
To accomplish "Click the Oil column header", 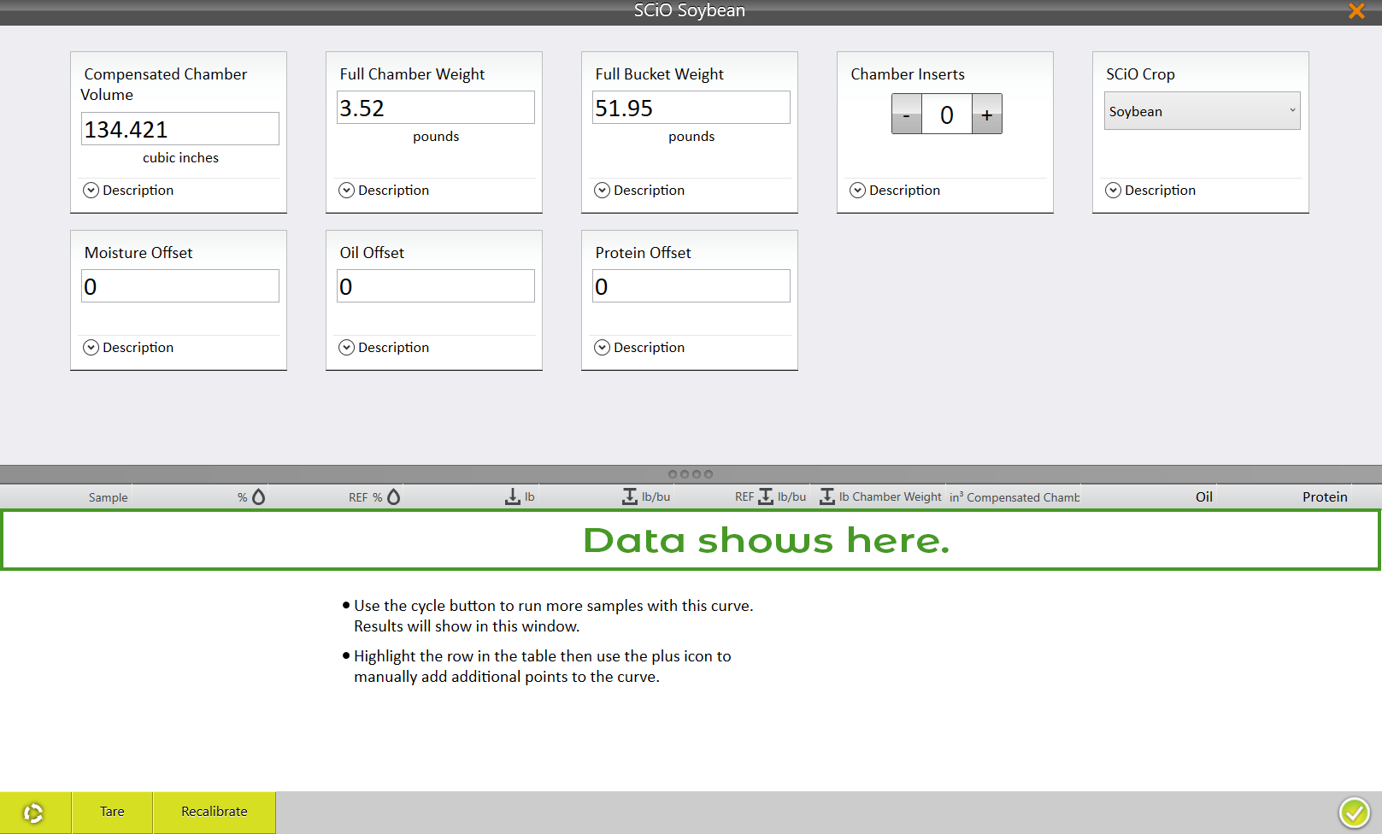I will [1203, 497].
